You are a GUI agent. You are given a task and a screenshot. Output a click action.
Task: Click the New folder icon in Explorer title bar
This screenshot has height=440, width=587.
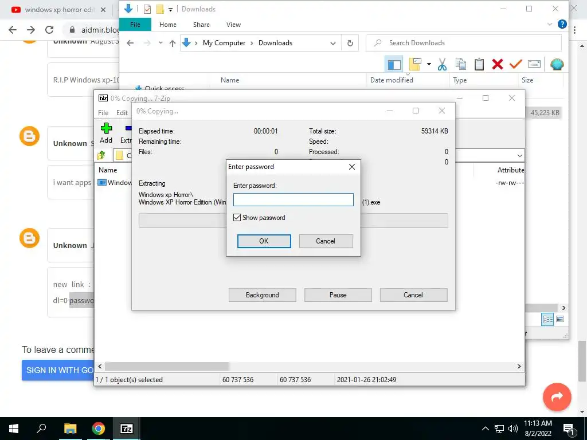pos(161,9)
